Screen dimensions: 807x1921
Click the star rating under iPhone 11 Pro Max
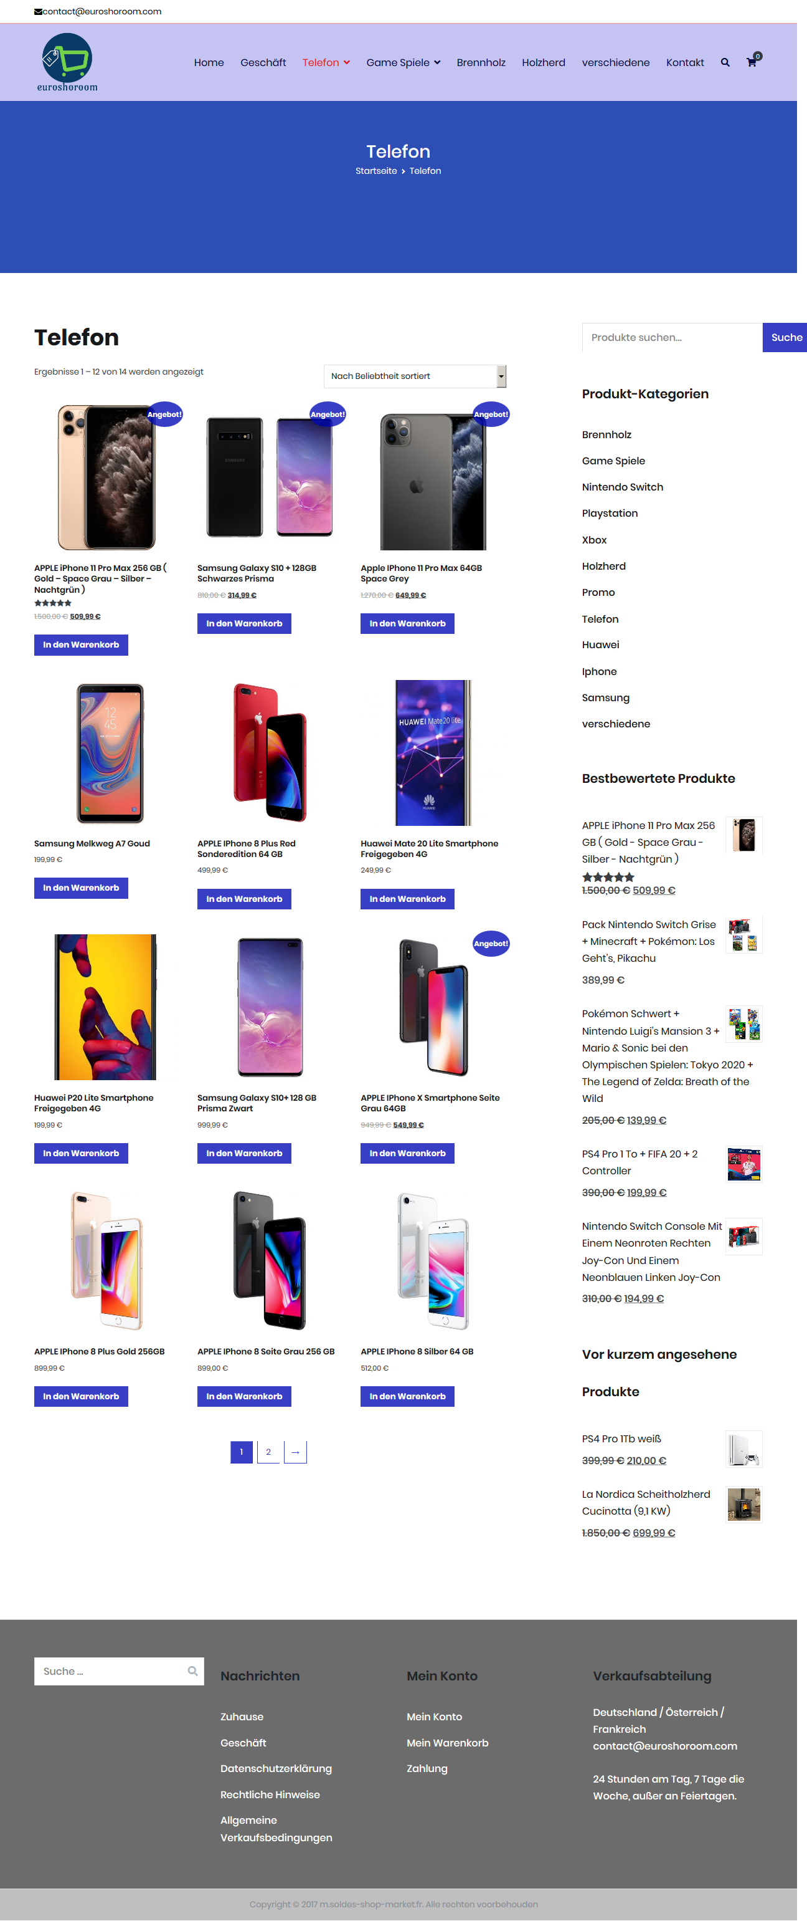[53, 603]
